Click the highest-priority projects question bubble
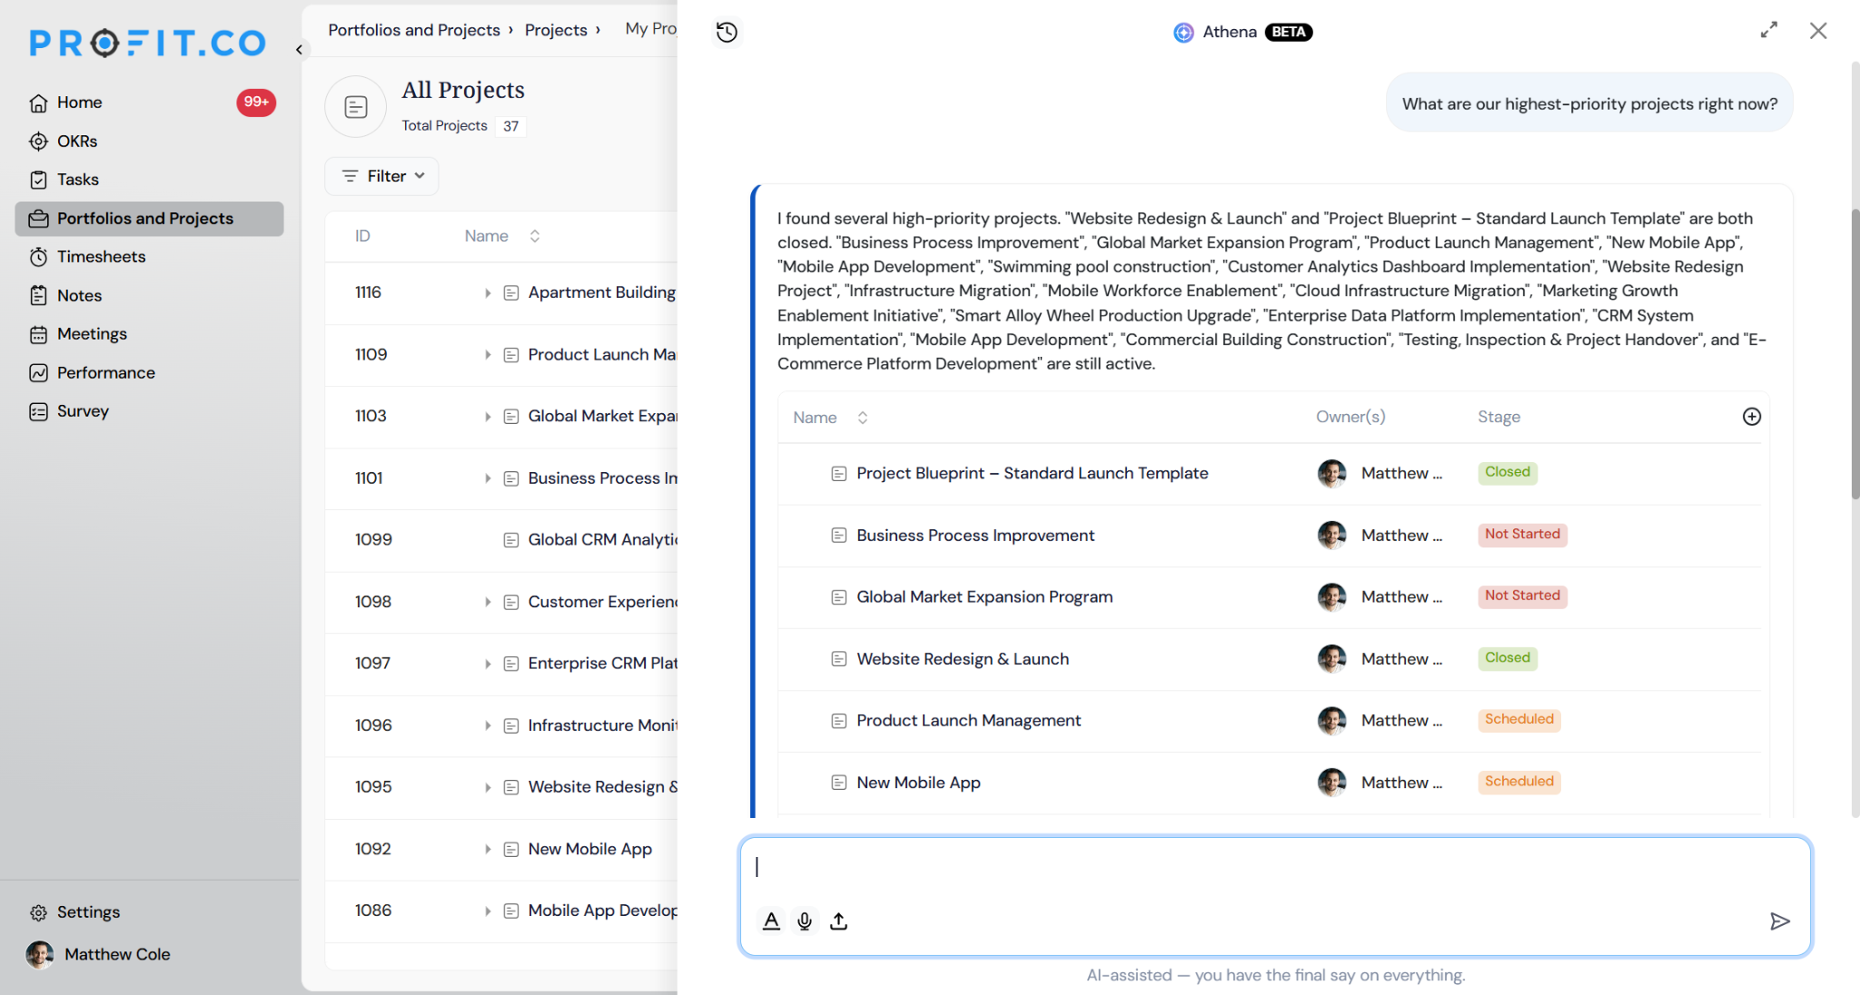The image size is (1860, 995). pos(1588,103)
